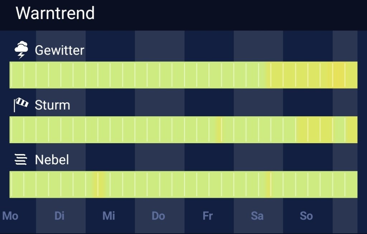Image resolution: width=367 pixels, height=234 pixels.
Task: Expand details for Saturday's Gewitter trend
Action: 257,75
